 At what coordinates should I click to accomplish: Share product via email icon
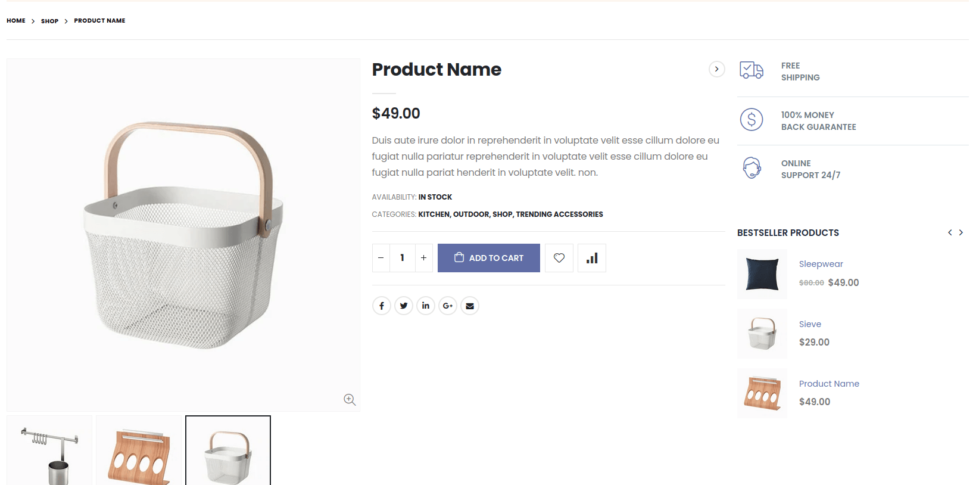click(470, 306)
